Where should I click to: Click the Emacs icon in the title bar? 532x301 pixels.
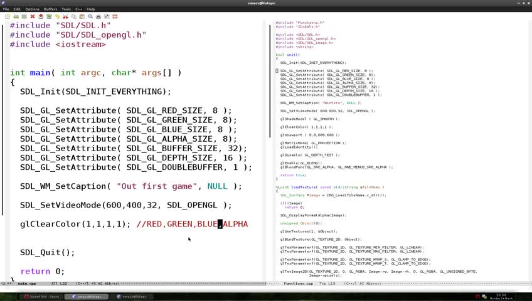(3, 3)
